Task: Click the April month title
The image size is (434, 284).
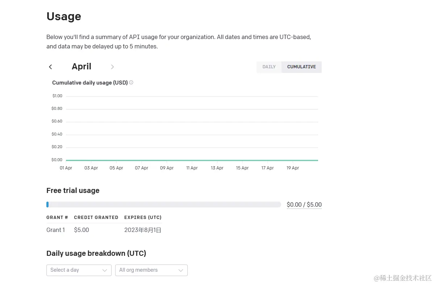Action: [x=82, y=66]
